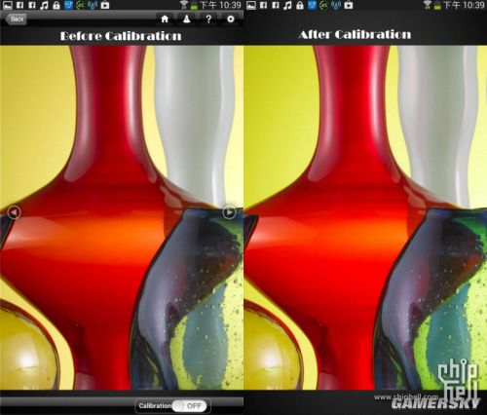Click the Before Calibration title
Image resolution: width=487 pixels, height=415 pixels.
tap(121, 36)
